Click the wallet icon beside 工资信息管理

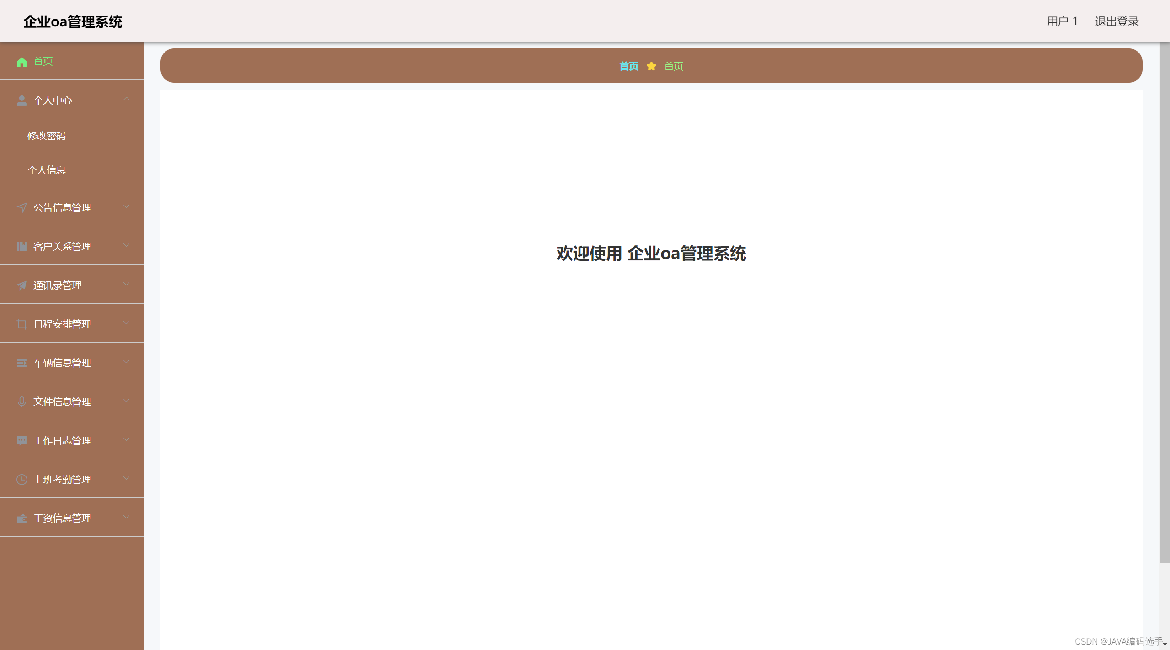pos(21,518)
